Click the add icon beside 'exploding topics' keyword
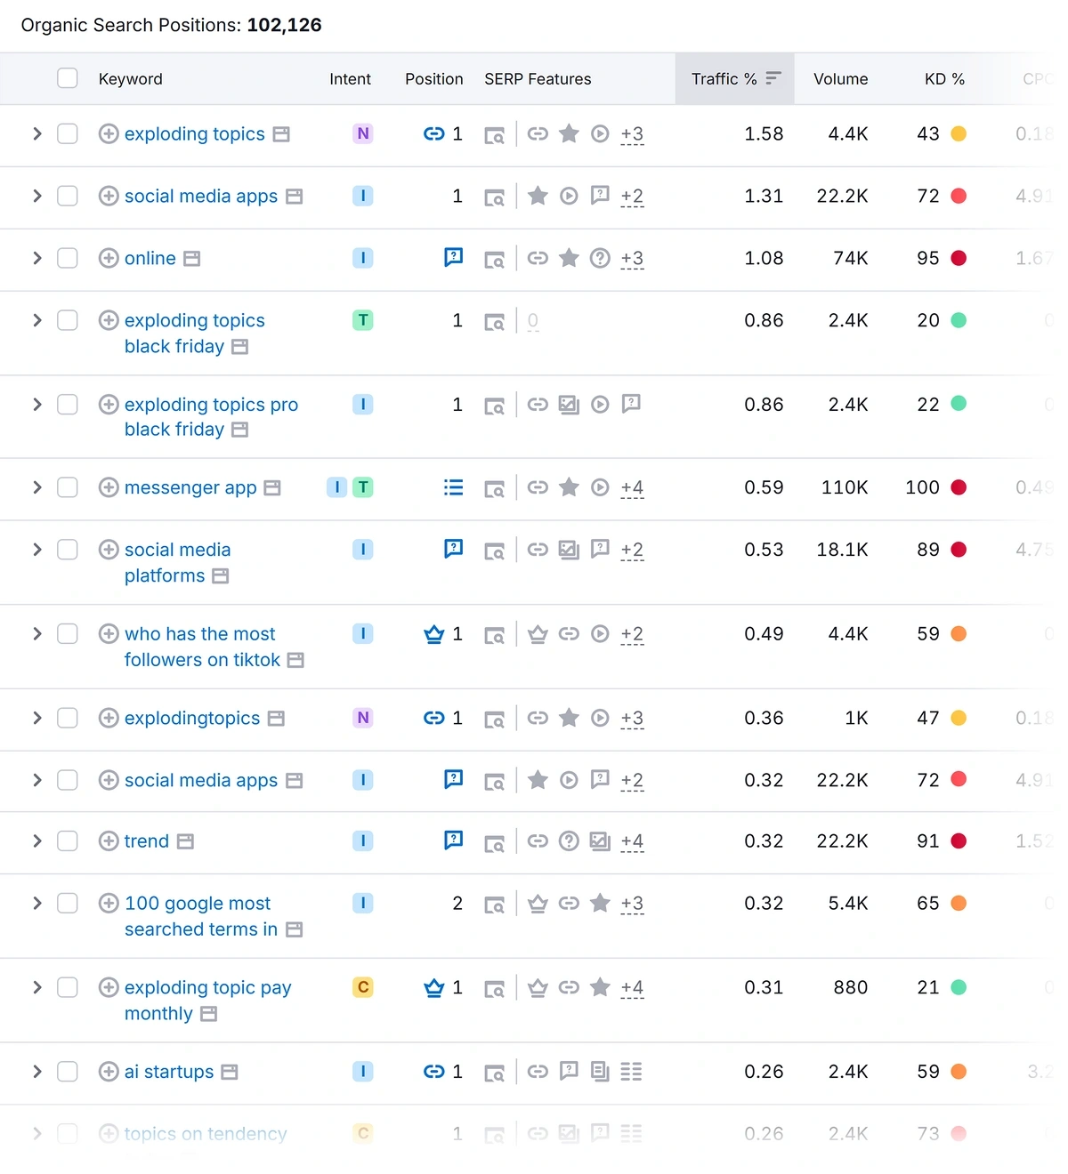 (109, 133)
